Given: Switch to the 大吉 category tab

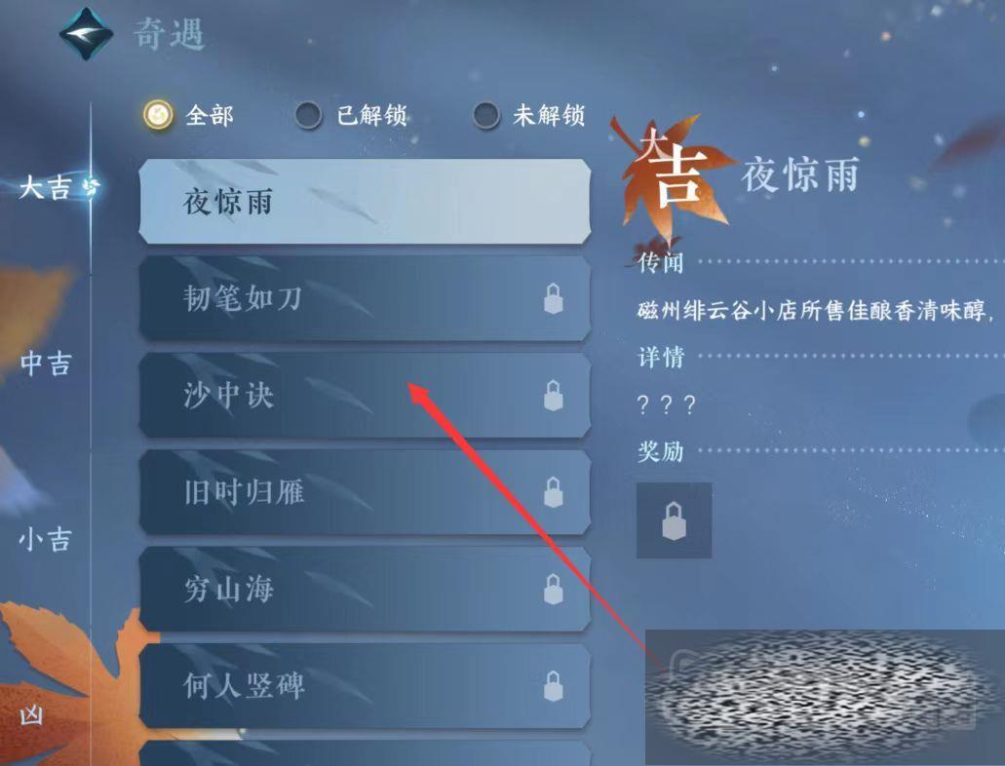Looking at the screenshot, I should (x=45, y=188).
